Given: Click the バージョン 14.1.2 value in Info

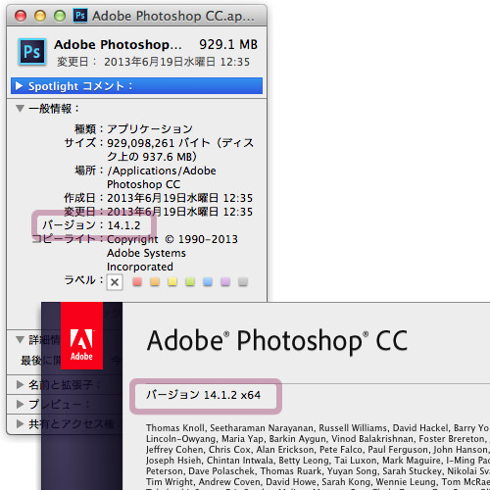Looking at the screenshot, I should tap(123, 225).
